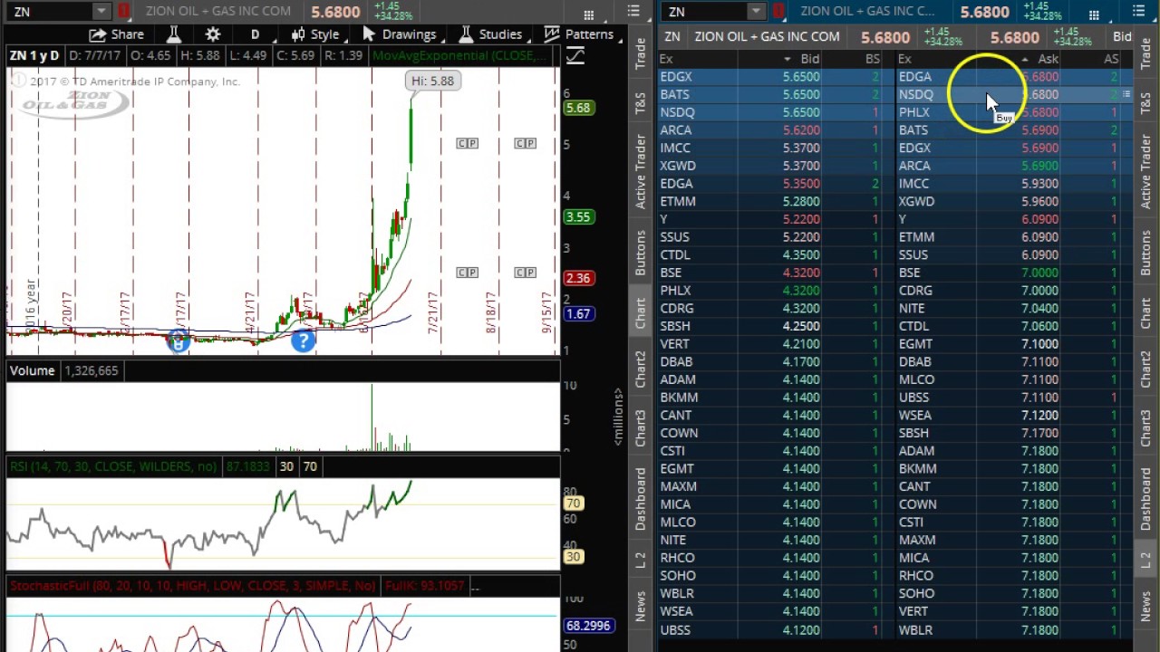1160x652 pixels.
Task: Open L 2 side tab in left pane
Action: click(641, 560)
